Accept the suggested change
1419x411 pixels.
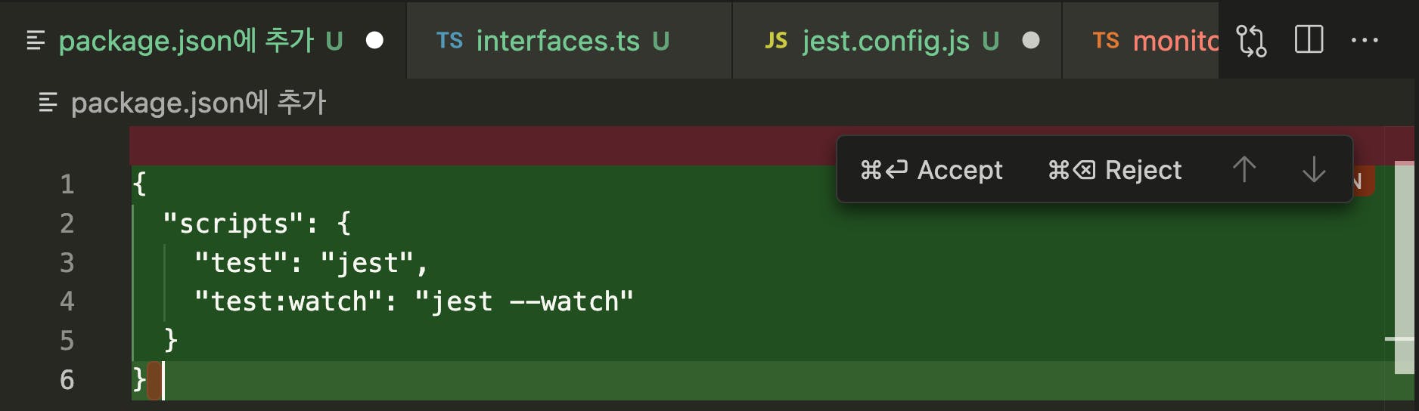pos(931,170)
